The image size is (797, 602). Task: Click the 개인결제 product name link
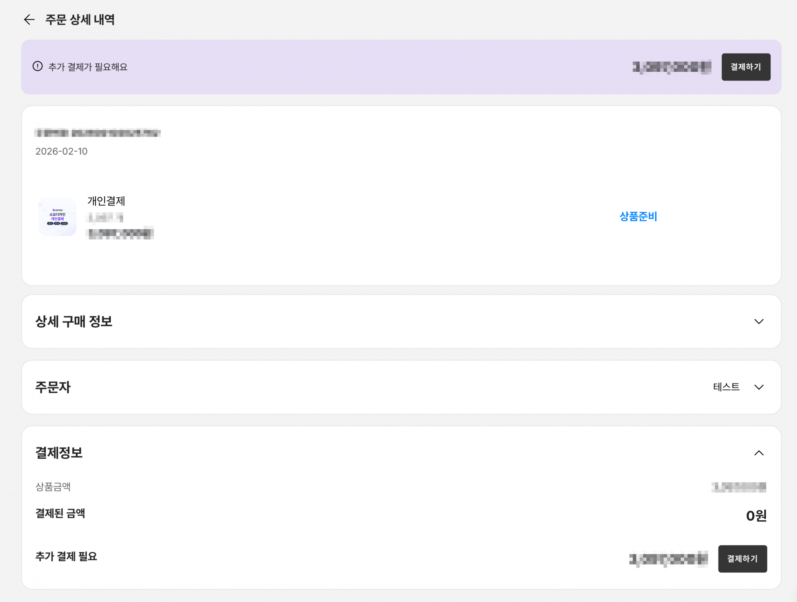(106, 201)
